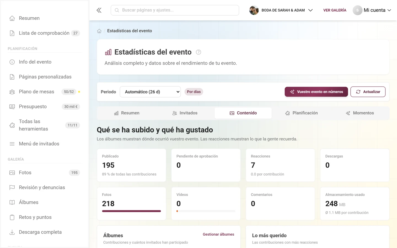Click the 11/11 tools badge
The image size is (397, 248).
(x=73, y=125)
